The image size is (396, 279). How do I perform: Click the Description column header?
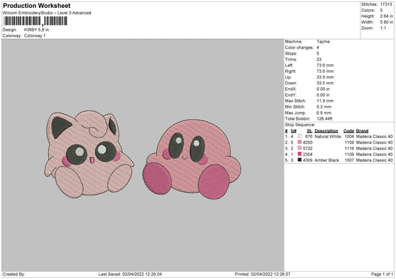coord(327,130)
